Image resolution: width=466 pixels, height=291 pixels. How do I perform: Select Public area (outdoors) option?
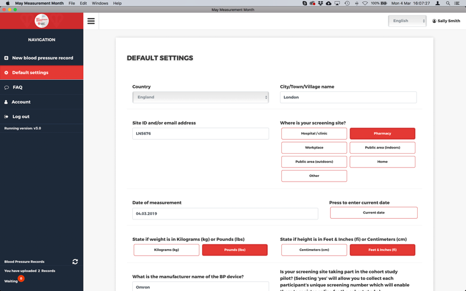[314, 162]
